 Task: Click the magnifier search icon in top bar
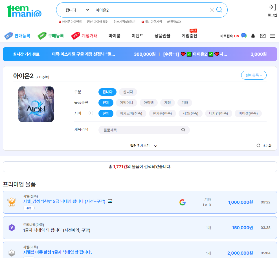[219, 10]
